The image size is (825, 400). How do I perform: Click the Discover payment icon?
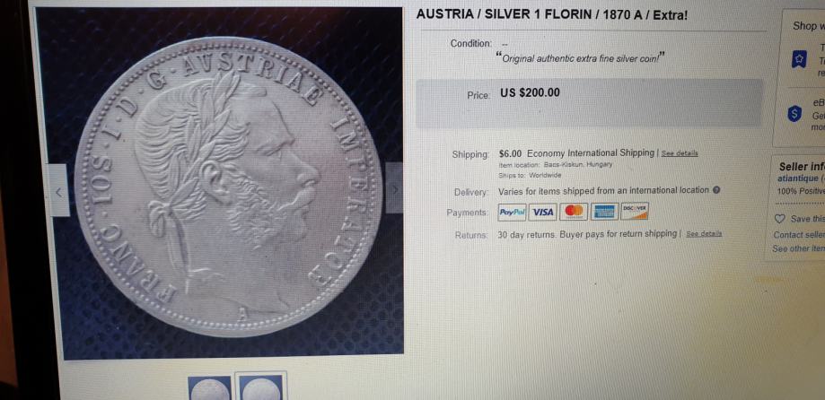635,211
